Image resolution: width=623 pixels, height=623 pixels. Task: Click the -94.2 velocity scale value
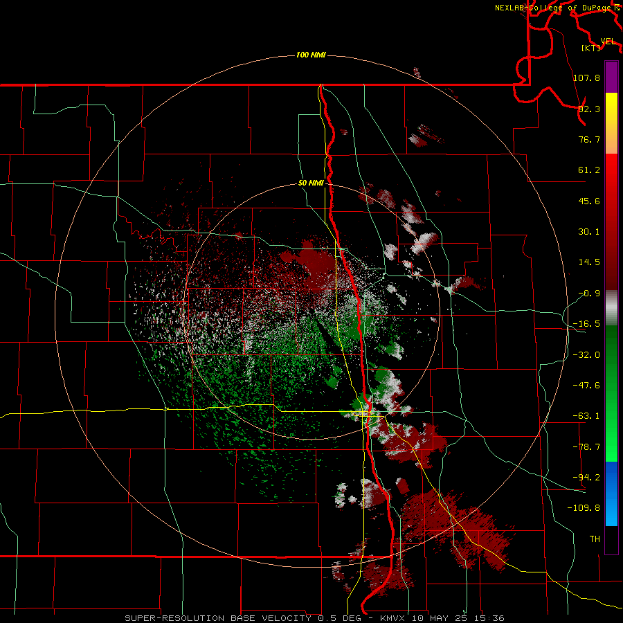click(x=586, y=477)
